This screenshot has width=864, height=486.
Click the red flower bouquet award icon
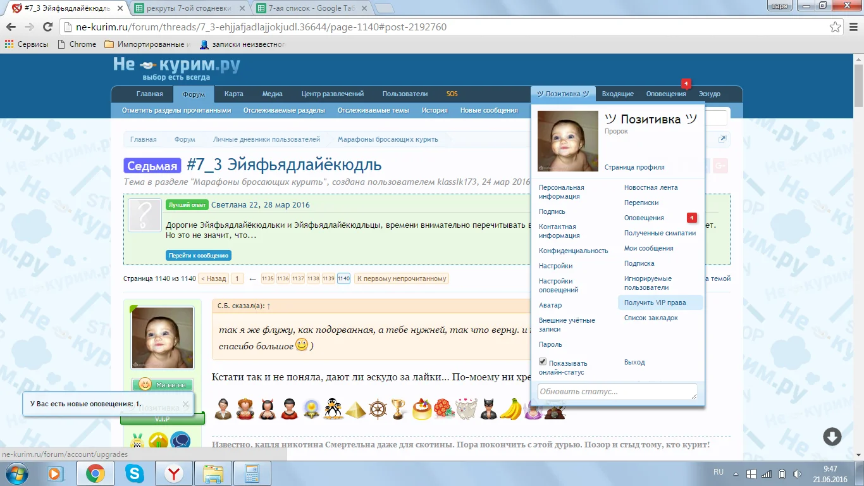pyautogui.click(x=444, y=409)
